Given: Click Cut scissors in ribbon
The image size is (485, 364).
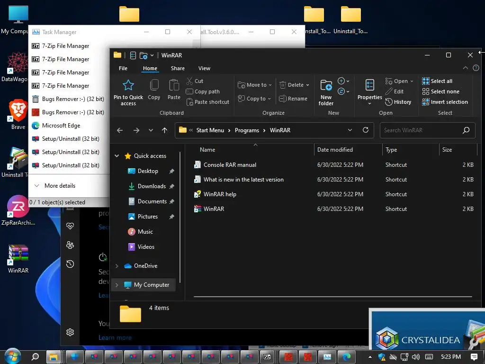Looking at the screenshot, I should (195, 81).
